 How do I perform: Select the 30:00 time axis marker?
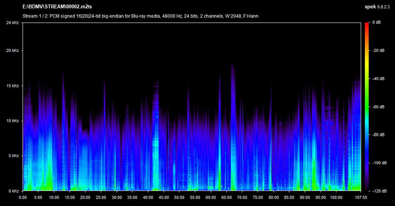click(117, 197)
